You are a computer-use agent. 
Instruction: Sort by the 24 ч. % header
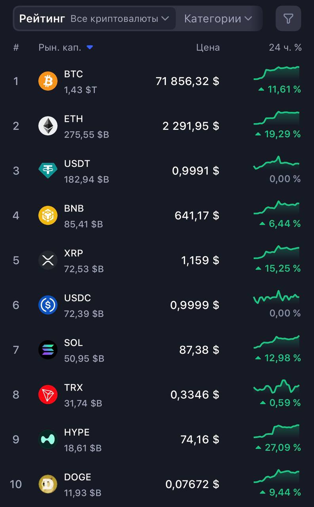pos(285,48)
